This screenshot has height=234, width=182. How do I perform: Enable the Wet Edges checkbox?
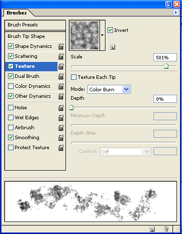pos(10,118)
